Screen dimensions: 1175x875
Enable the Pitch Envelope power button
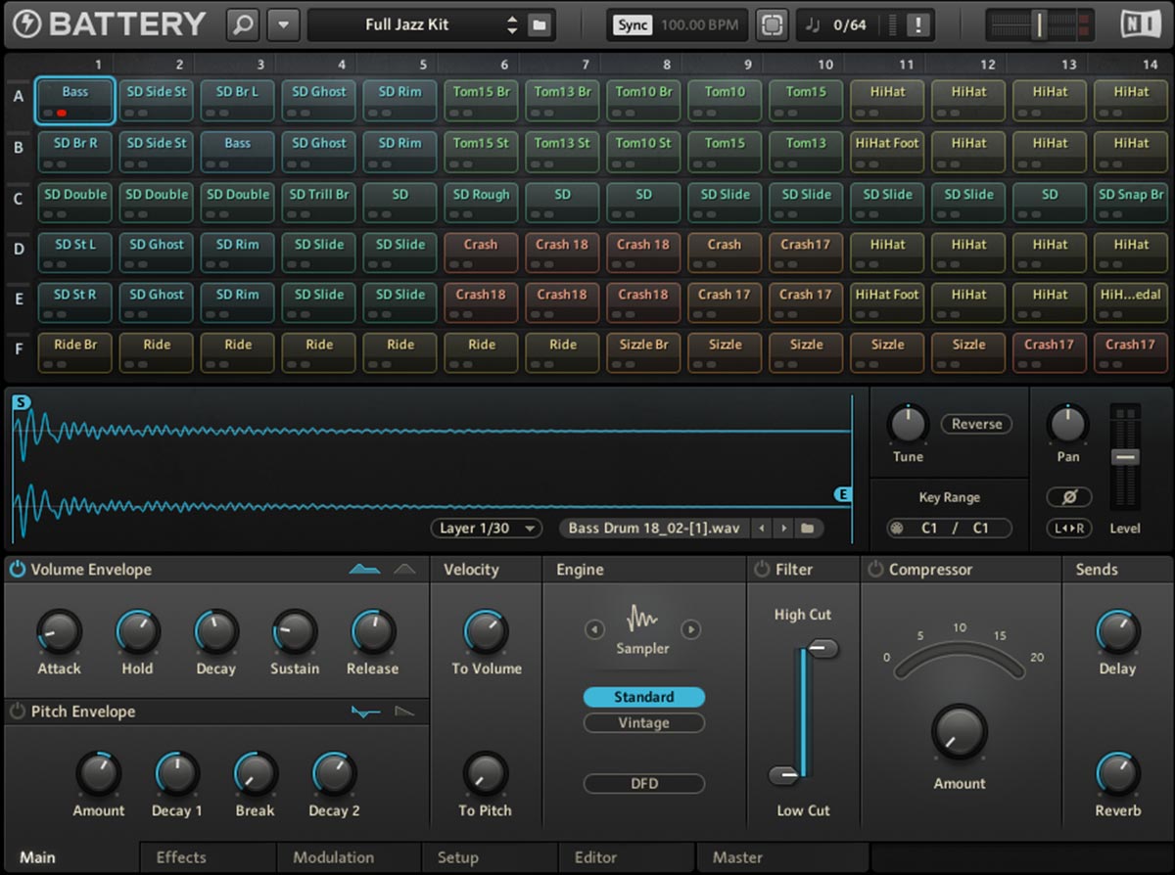pos(18,712)
